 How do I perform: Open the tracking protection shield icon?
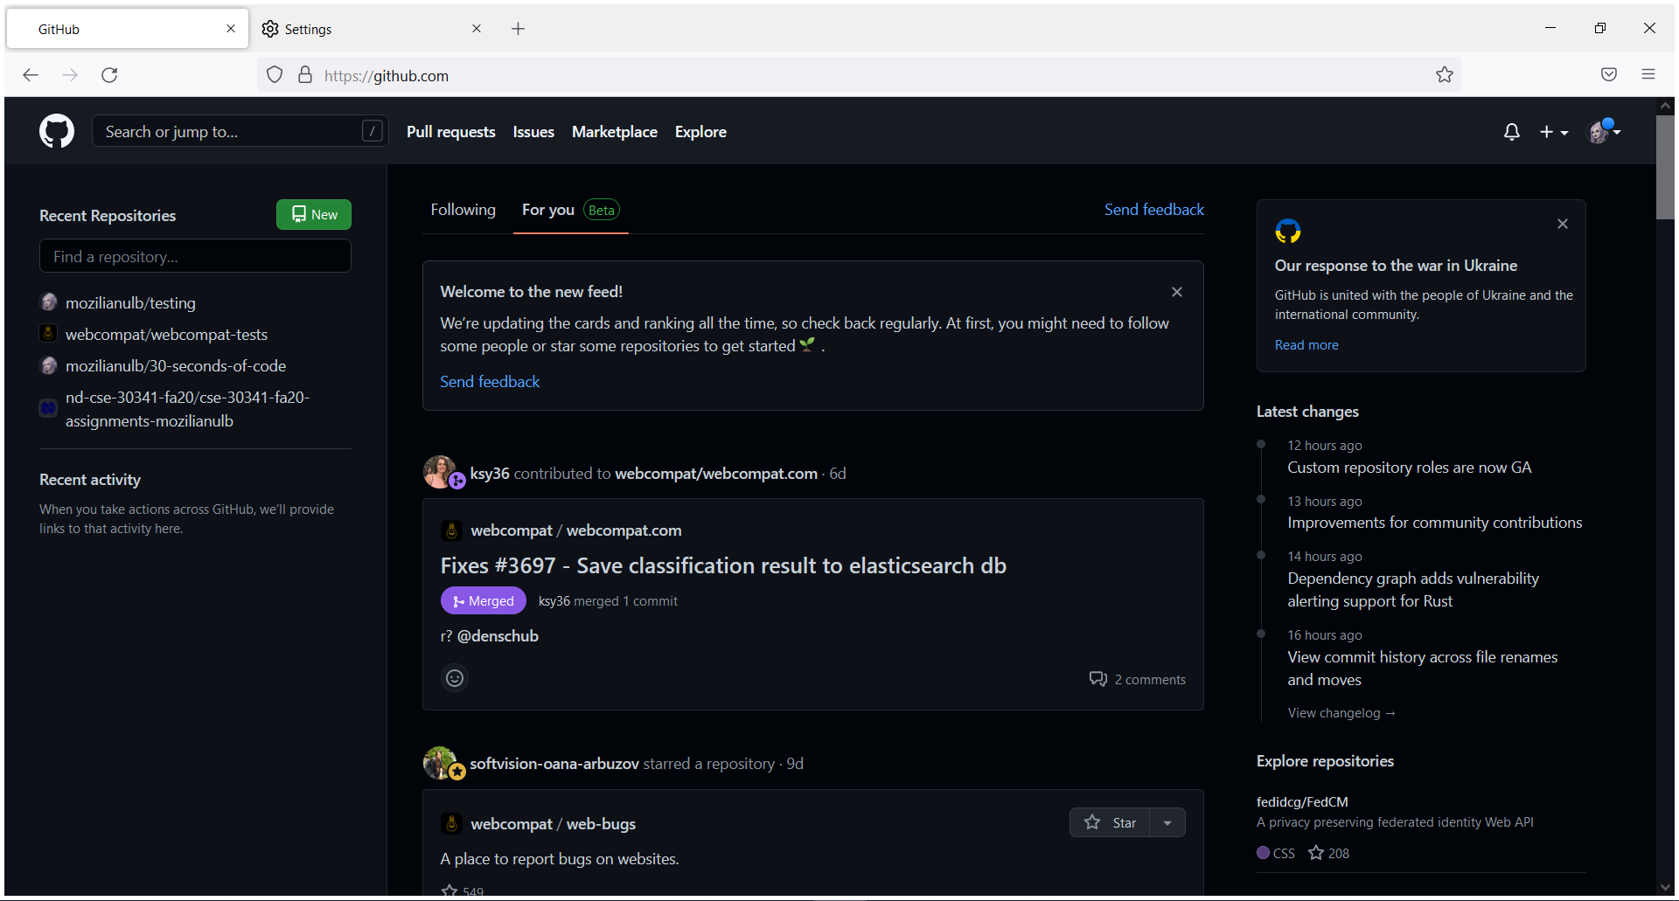(x=275, y=75)
